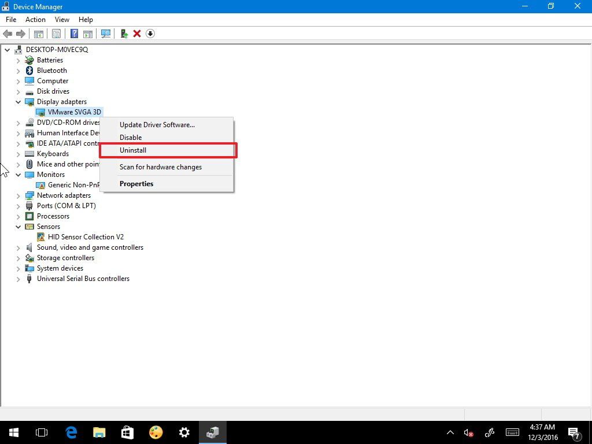
Task: Select the Scan for hardware changes toolbar icon
Action: [x=106, y=34]
